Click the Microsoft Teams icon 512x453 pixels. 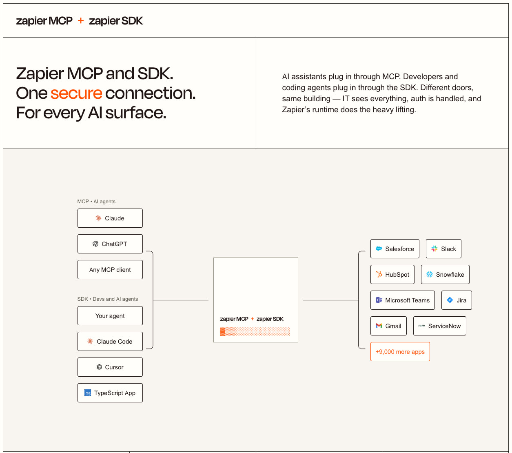click(379, 300)
